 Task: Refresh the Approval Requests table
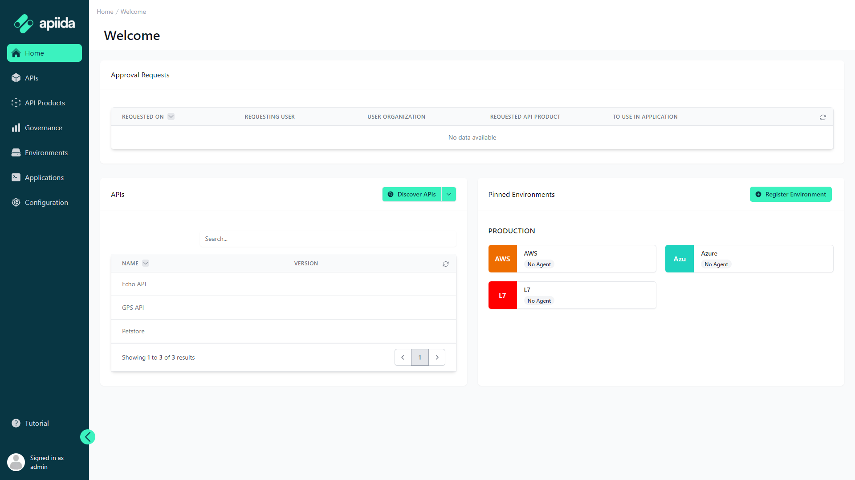pyautogui.click(x=822, y=117)
